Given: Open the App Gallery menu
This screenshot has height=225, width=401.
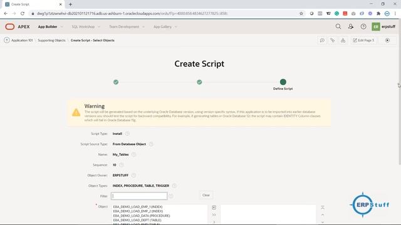Looking at the screenshot, I should click(163, 26).
